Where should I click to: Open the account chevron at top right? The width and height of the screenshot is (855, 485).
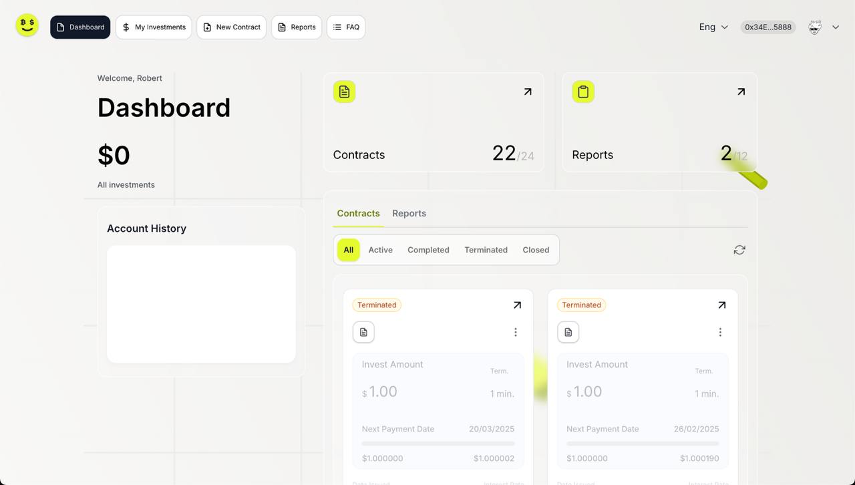[836, 27]
